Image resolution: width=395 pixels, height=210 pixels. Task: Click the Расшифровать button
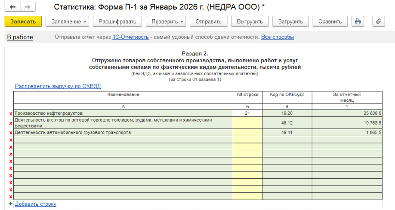117,21
